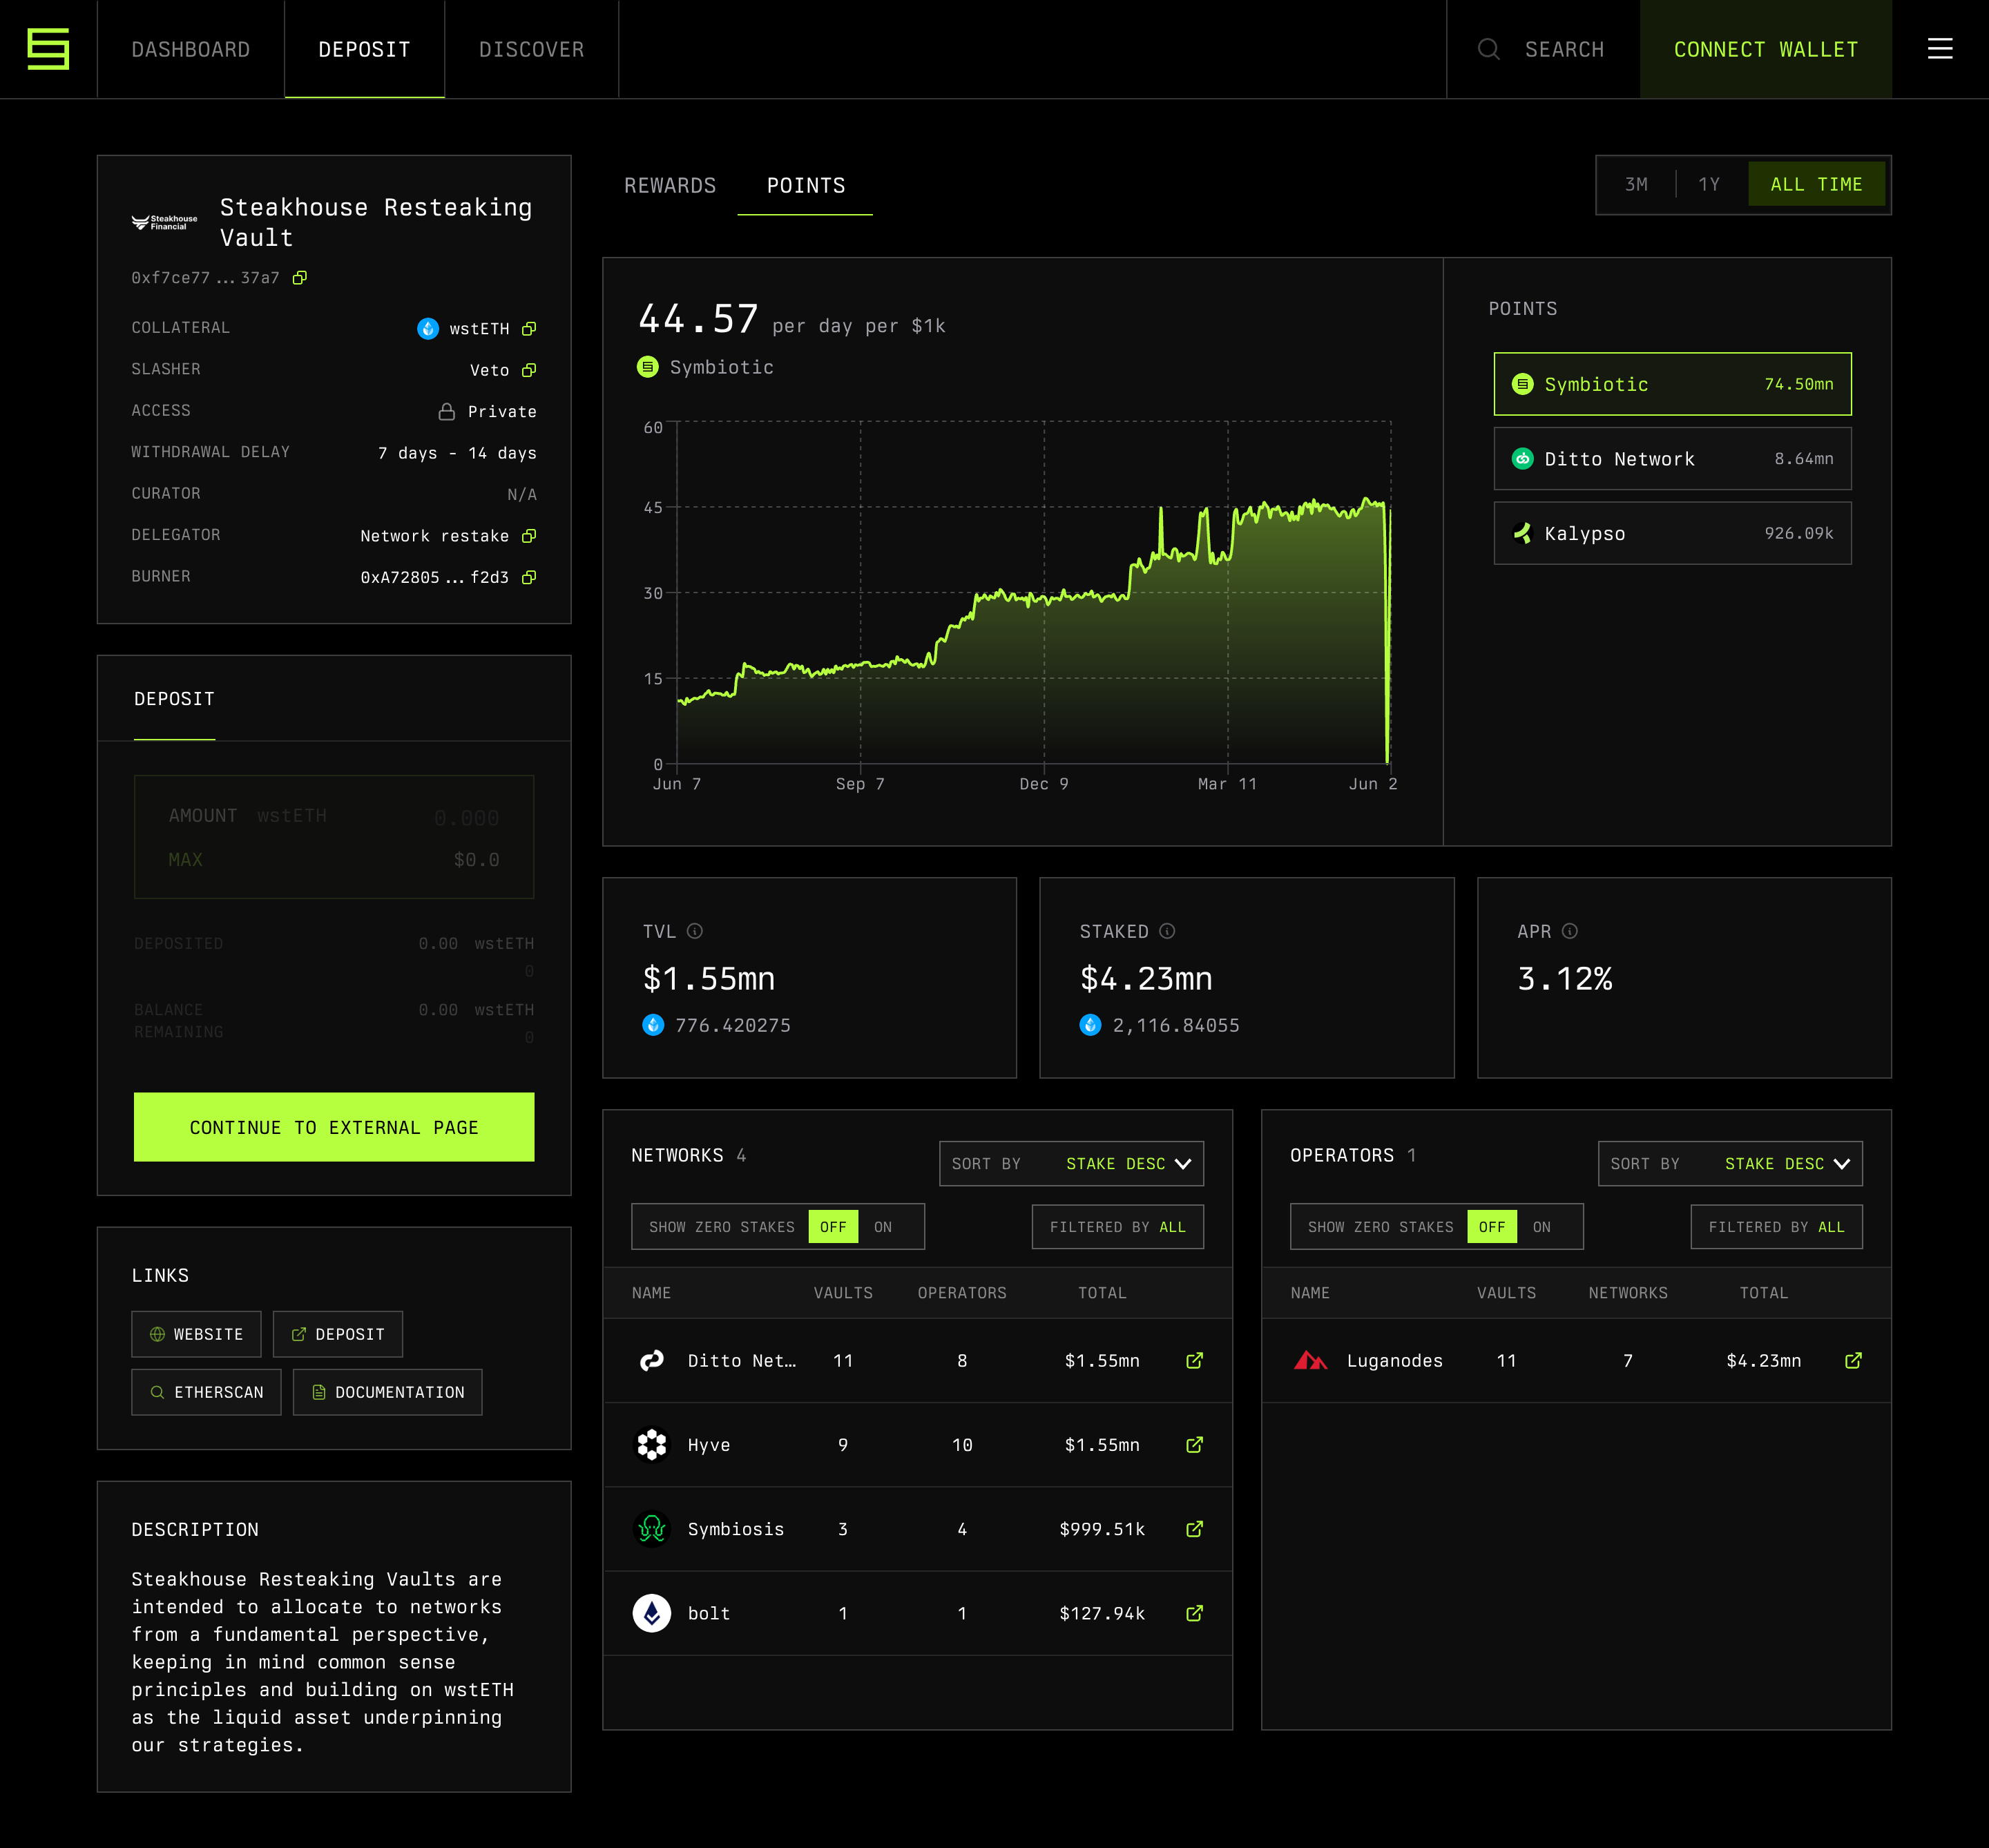Viewport: 1989px width, 1848px height.
Task: Open Operators SORT BY dropdown
Action: (1730, 1164)
